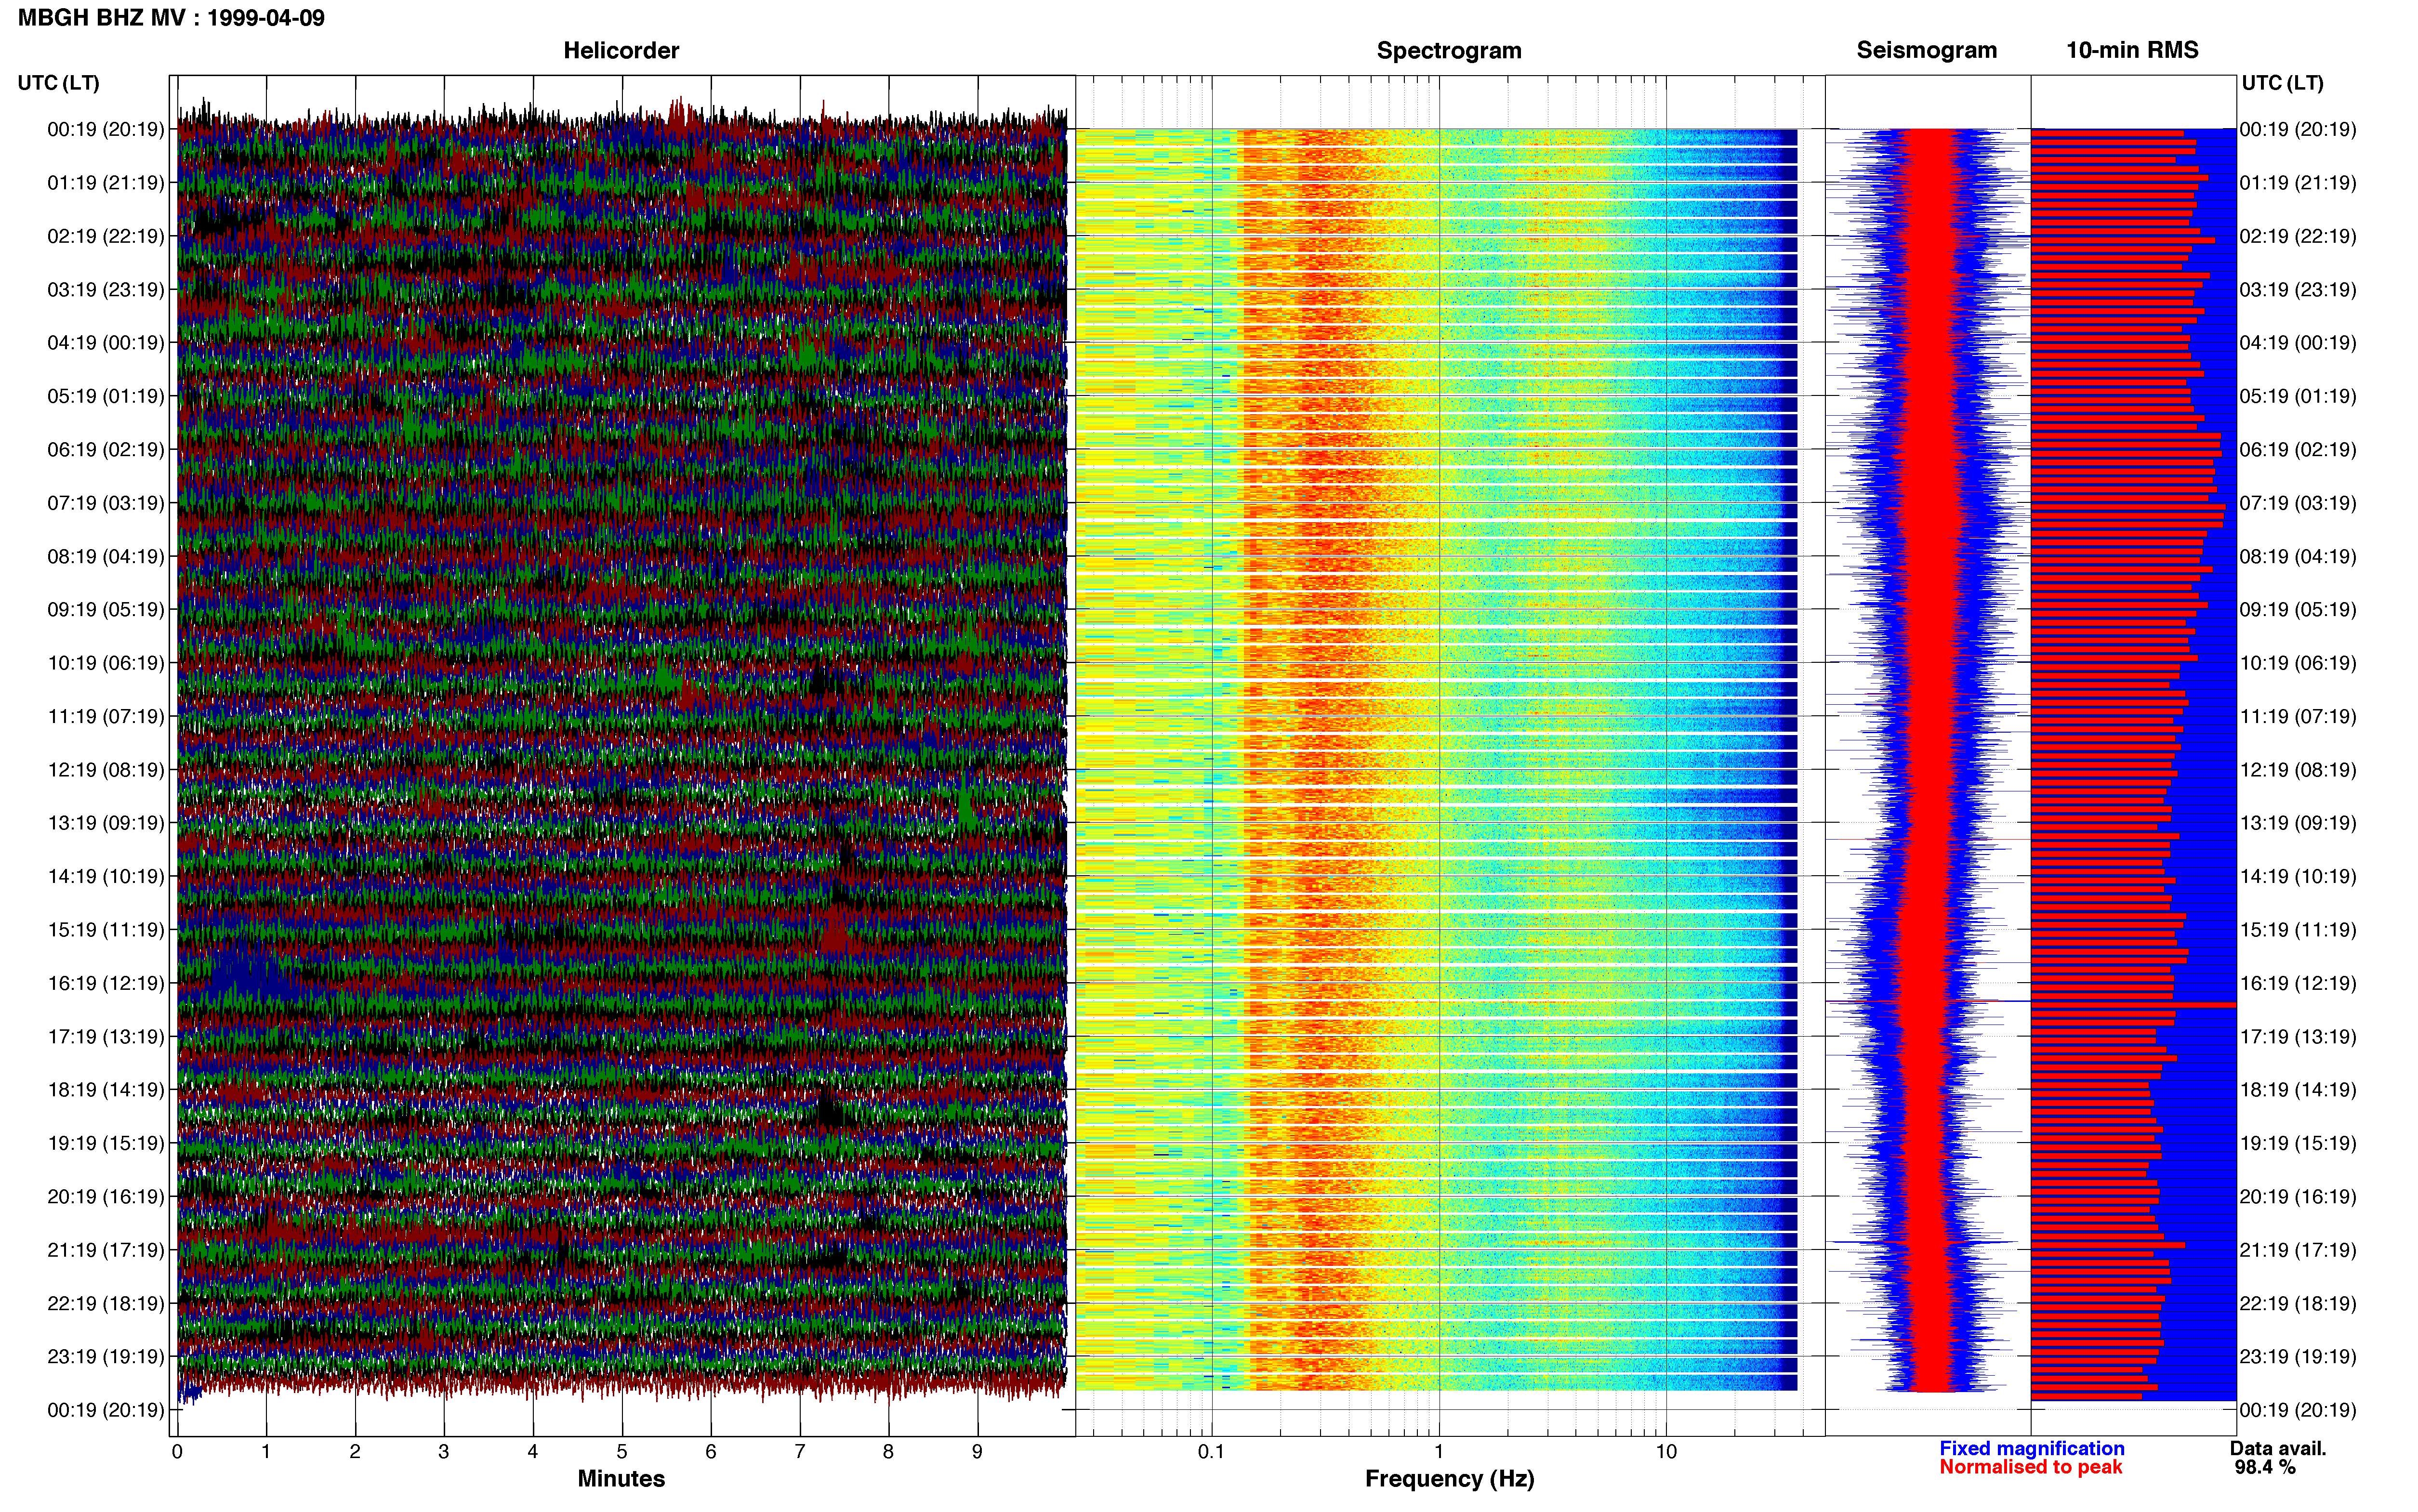Image resolution: width=2418 pixels, height=1512 pixels.
Task: Click '16:19 (12:19)' on the left time axis
Action: click(106, 983)
